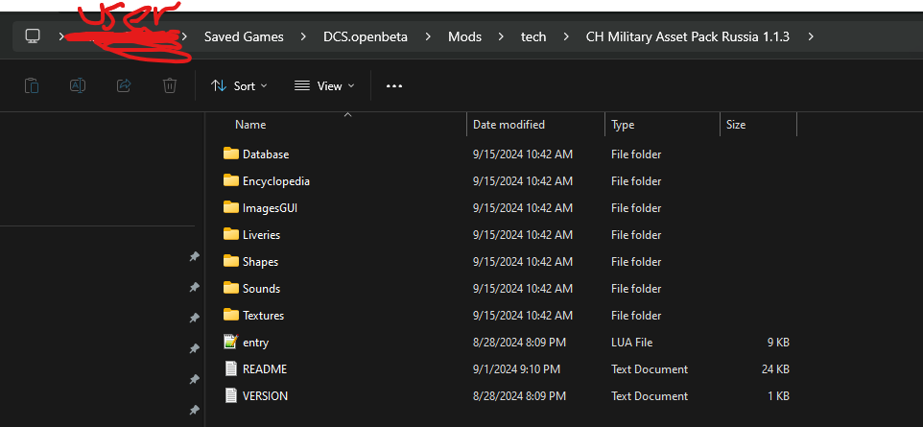Click README's date 9/1/2024 9:10 PM

(x=516, y=369)
